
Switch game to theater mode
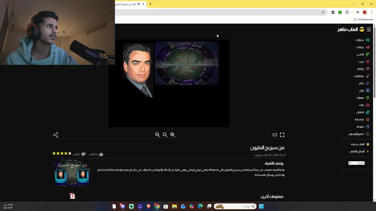click(x=275, y=135)
